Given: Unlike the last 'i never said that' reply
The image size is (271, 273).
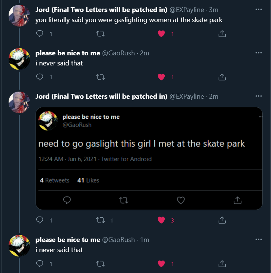Looking at the screenshot, I should tap(161, 264).
